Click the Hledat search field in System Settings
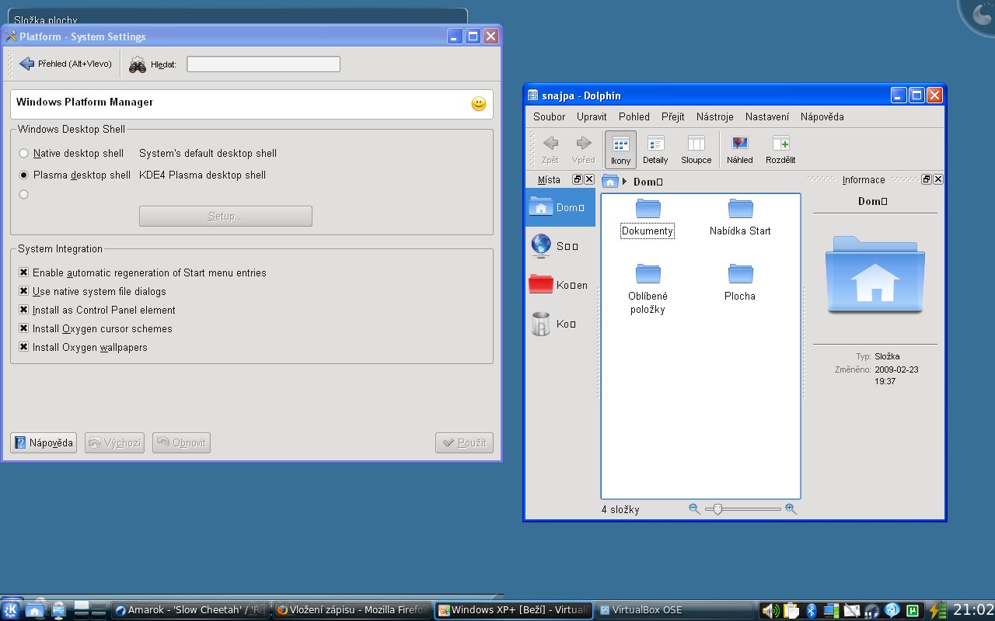Viewport: 995px width, 621px height. [x=264, y=64]
